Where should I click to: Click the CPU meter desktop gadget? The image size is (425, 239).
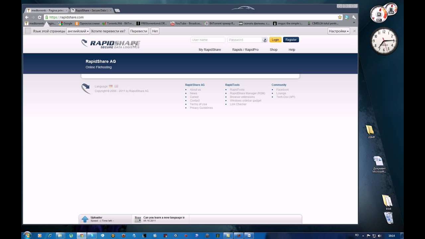(384, 13)
